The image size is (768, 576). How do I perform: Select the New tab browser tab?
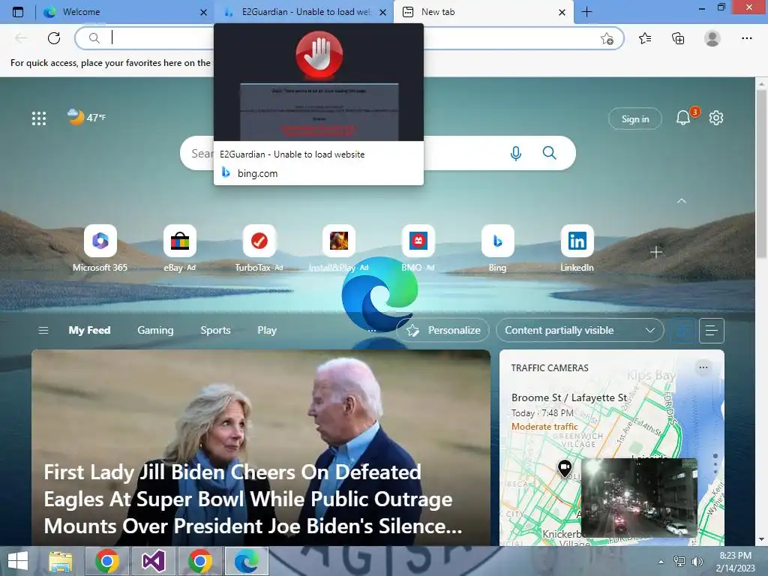click(482, 12)
